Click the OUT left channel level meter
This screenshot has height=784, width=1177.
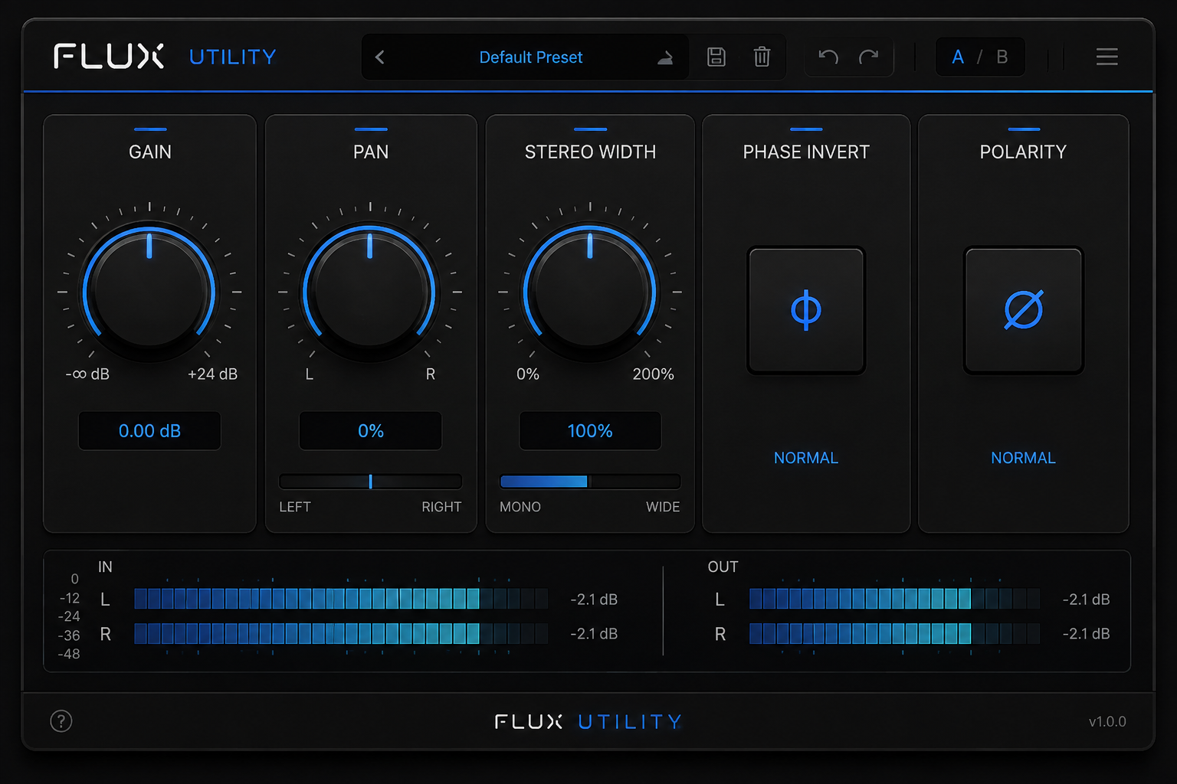coord(894,599)
